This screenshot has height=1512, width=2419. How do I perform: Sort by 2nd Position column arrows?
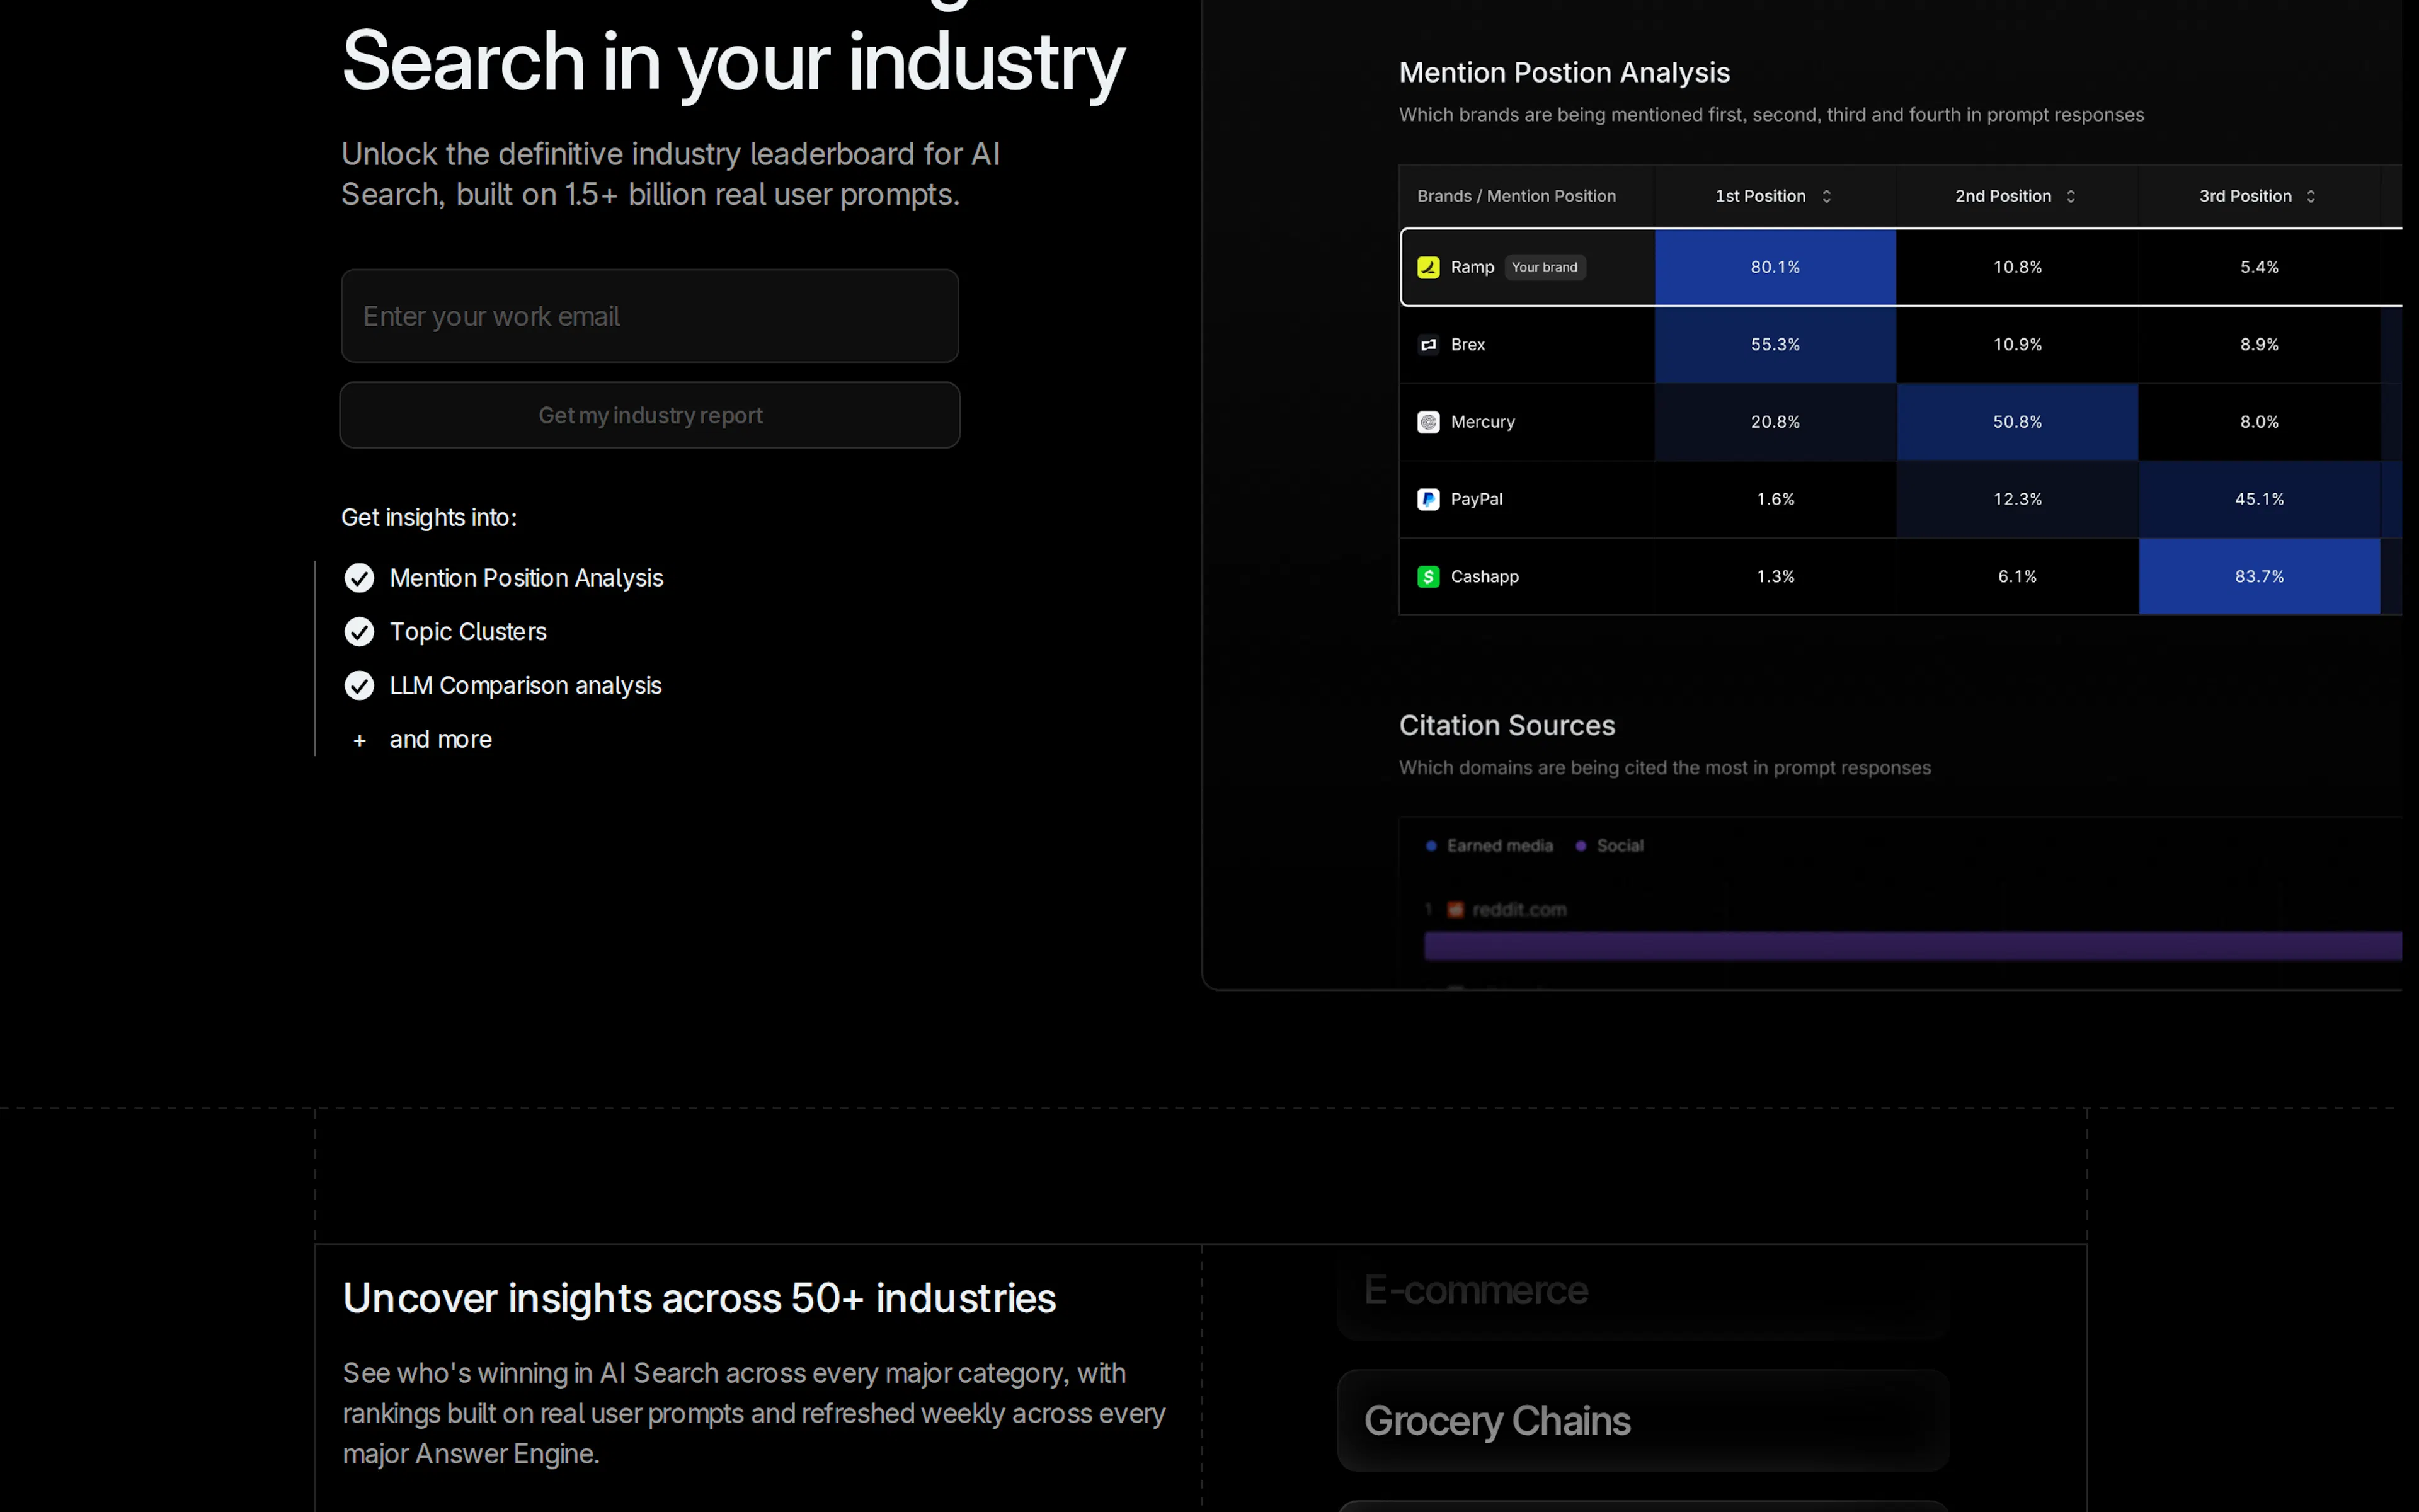coord(2070,196)
